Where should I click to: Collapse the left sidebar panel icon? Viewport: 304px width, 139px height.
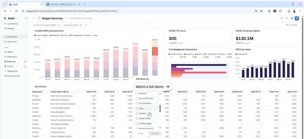click(26, 18)
